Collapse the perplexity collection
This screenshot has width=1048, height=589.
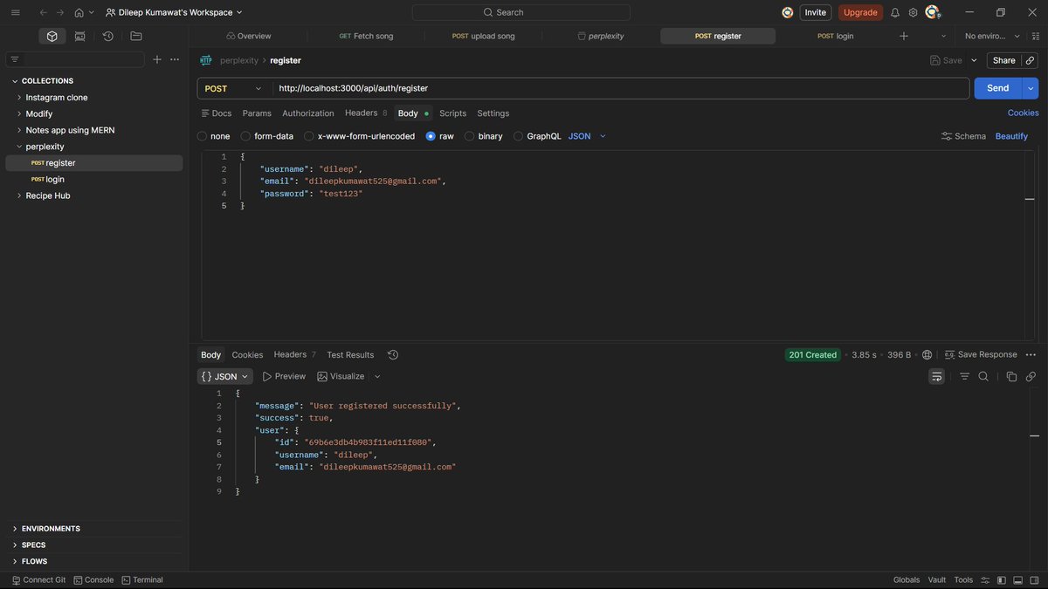(x=19, y=147)
